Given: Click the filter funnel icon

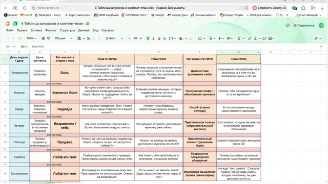Looking at the screenshot, I should click(x=239, y=38).
